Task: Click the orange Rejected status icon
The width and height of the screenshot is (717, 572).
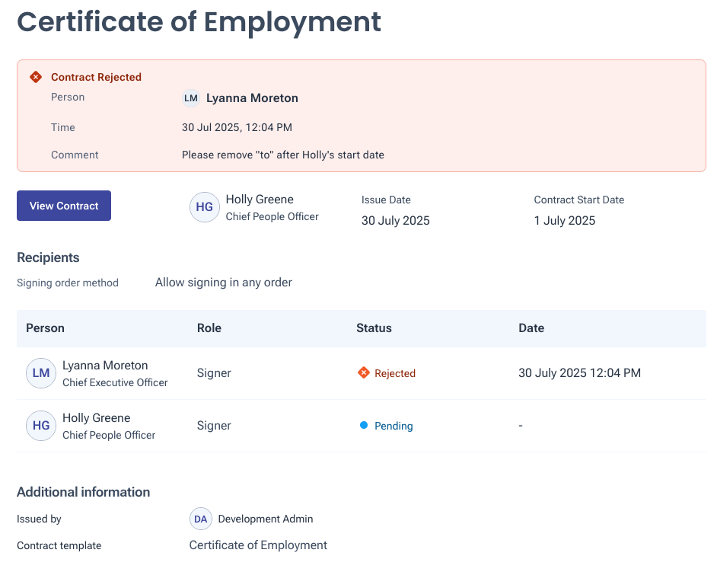Action: pos(364,373)
